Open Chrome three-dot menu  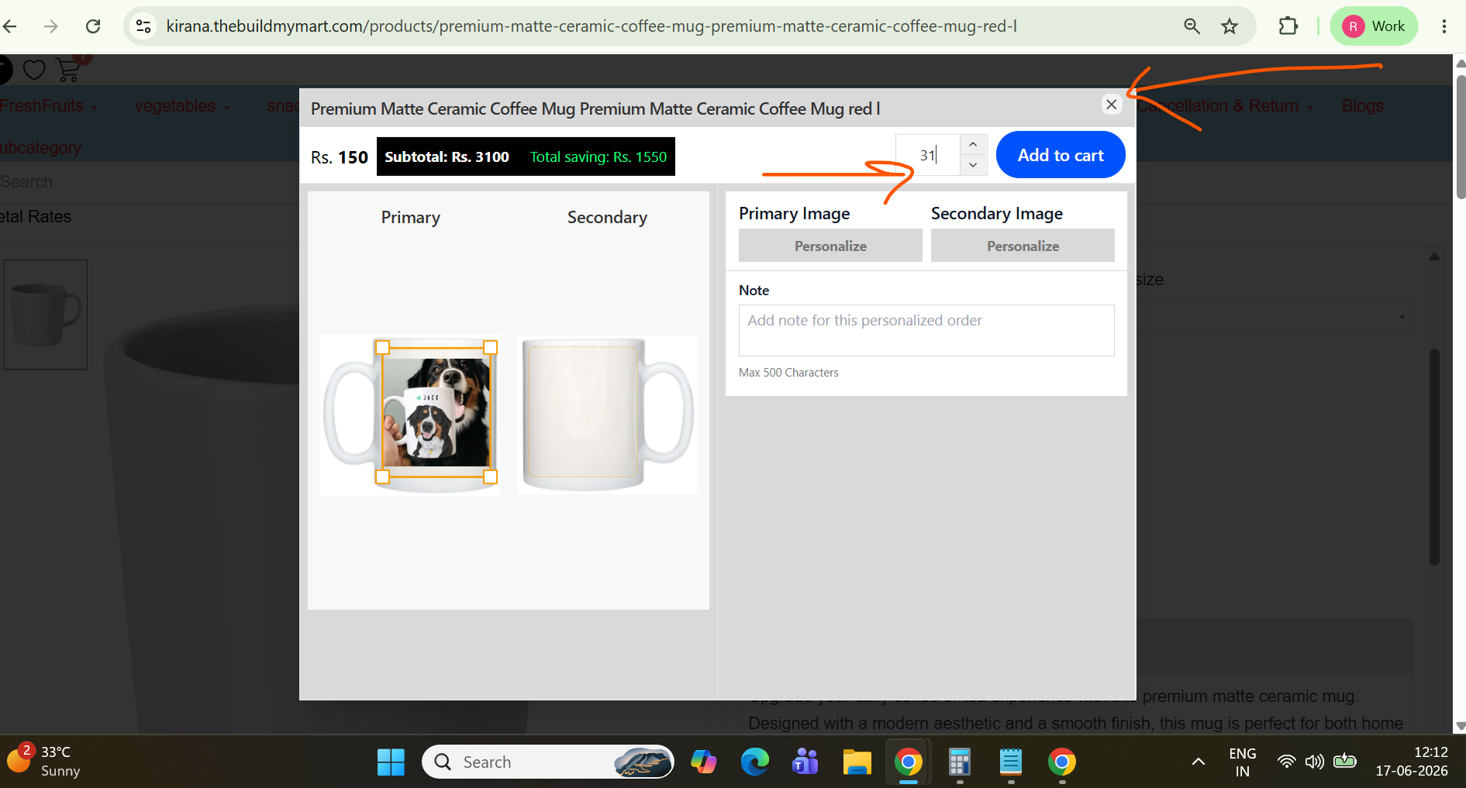pos(1444,26)
